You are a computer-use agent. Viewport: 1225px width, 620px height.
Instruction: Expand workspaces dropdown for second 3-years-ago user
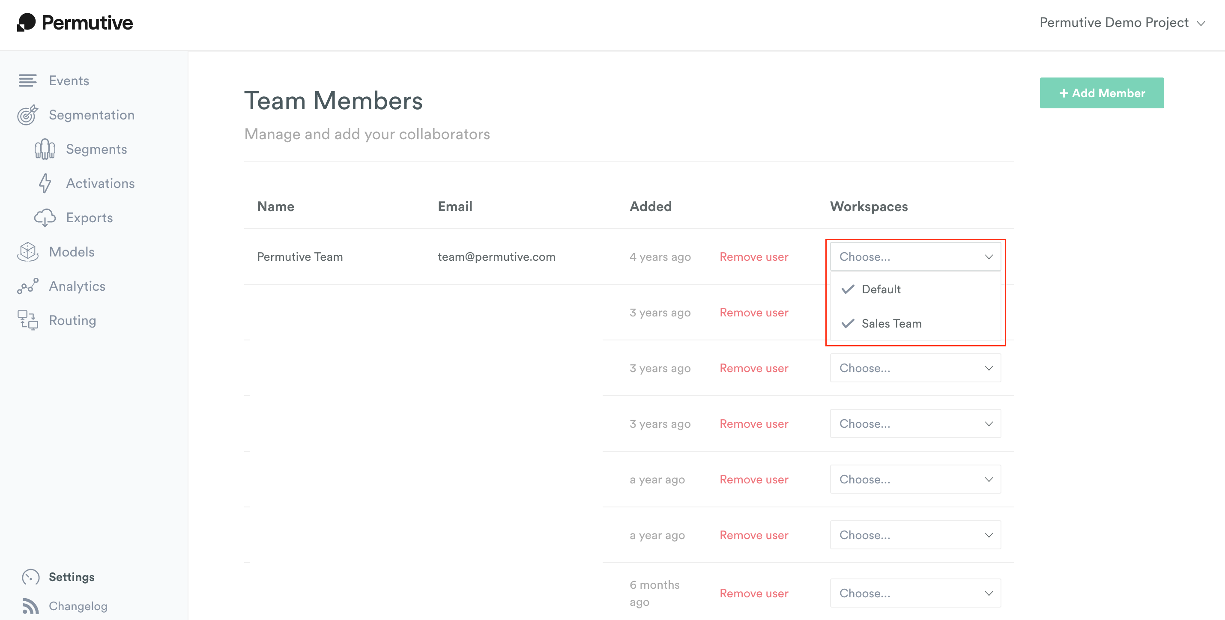(x=915, y=368)
